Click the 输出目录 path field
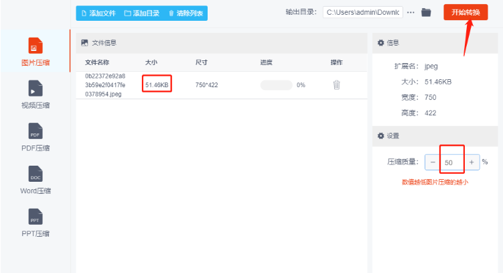 click(363, 12)
